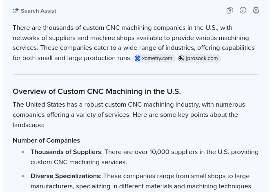This screenshot has height=192, width=274.
Task: Click the summary paragraph starting 'There are thousands'
Action: (x=123, y=38)
